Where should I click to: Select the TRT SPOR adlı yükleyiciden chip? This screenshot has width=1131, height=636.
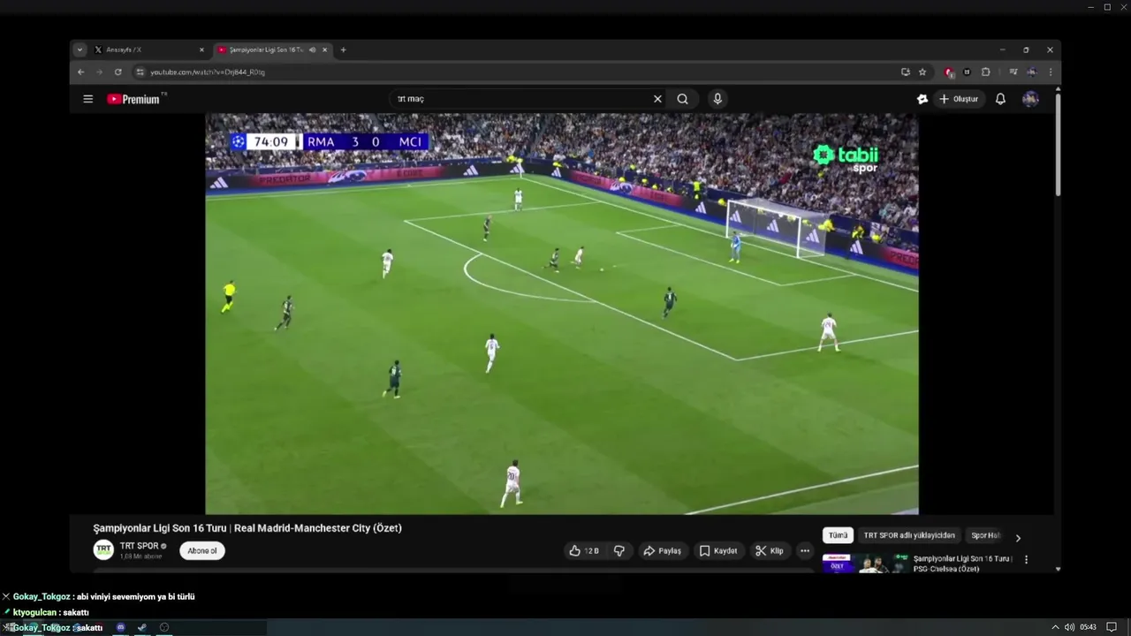(x=909, y=535)
